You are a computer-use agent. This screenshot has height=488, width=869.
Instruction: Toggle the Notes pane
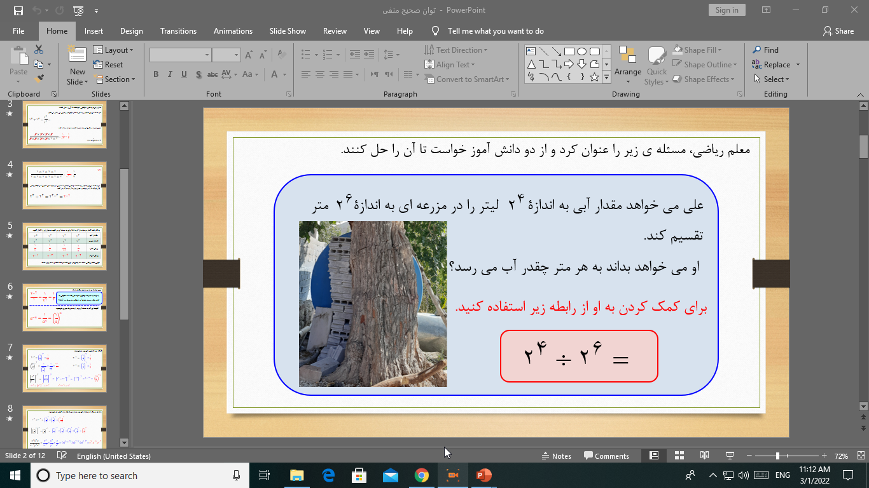pos(556,456)
